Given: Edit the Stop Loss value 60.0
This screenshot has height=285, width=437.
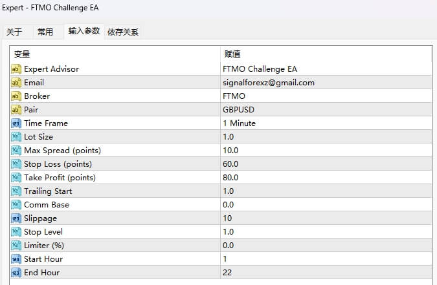Looking at the screenshot, I should (230, 164).
